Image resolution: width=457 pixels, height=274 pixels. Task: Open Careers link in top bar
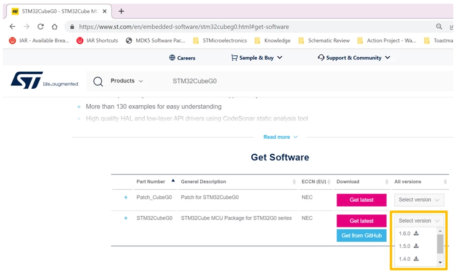click(x=182, y=58)
